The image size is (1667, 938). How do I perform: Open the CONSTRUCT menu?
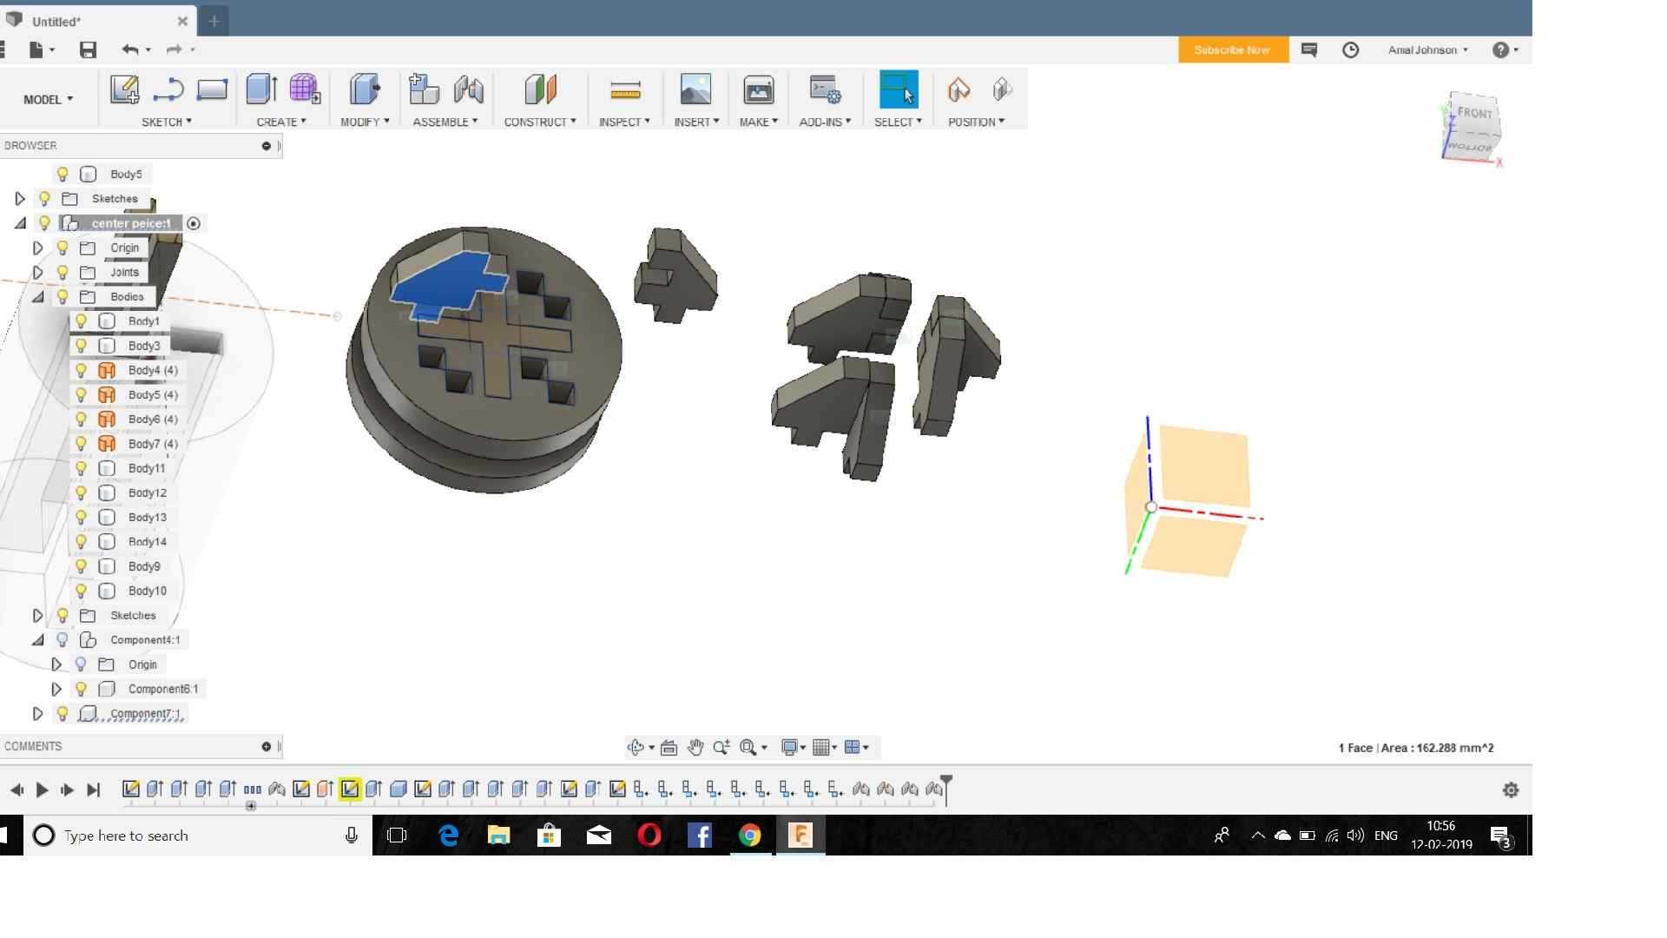[539, 122]
